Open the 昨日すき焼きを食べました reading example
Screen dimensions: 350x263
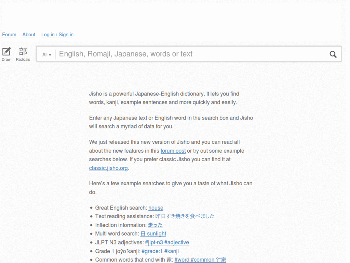pos(185,216)
